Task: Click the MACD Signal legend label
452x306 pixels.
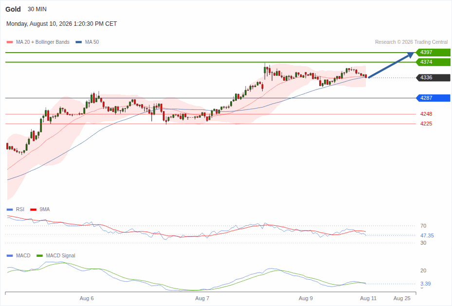Action: [x=60, y=255]
